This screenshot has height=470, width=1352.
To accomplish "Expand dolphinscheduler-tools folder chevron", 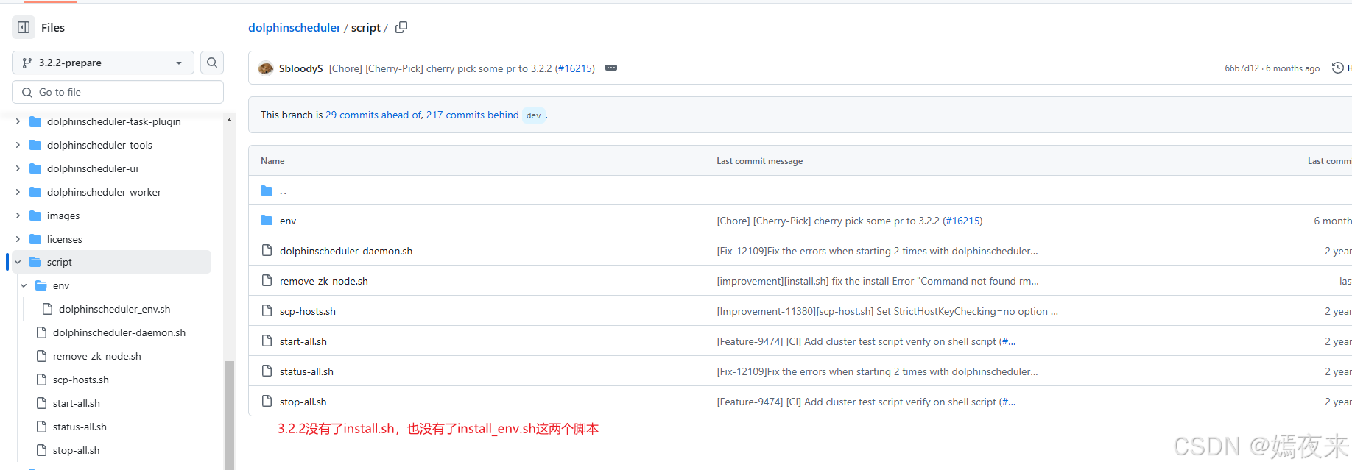I will pos(18,145).
